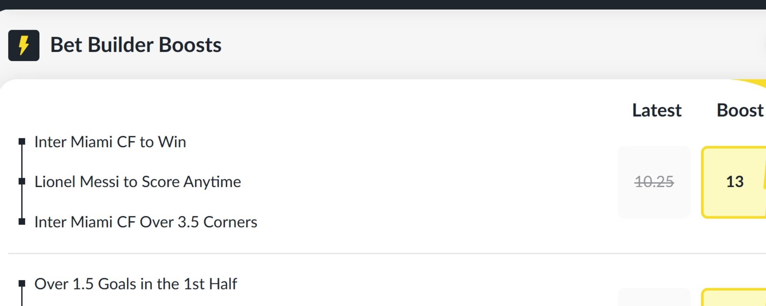Click the dark header bar at top

coord(383,5)
